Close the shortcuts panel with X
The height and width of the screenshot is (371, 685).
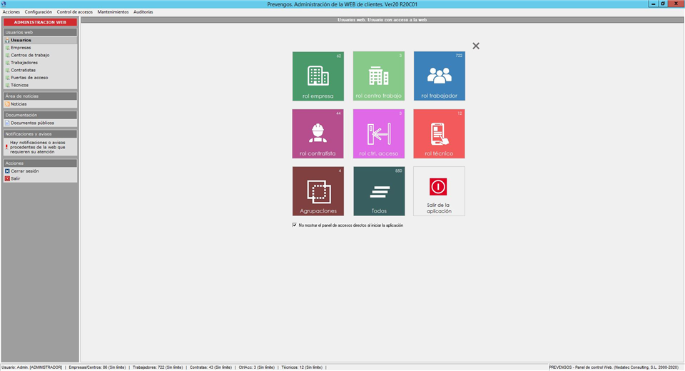click(x=476, y=46)
